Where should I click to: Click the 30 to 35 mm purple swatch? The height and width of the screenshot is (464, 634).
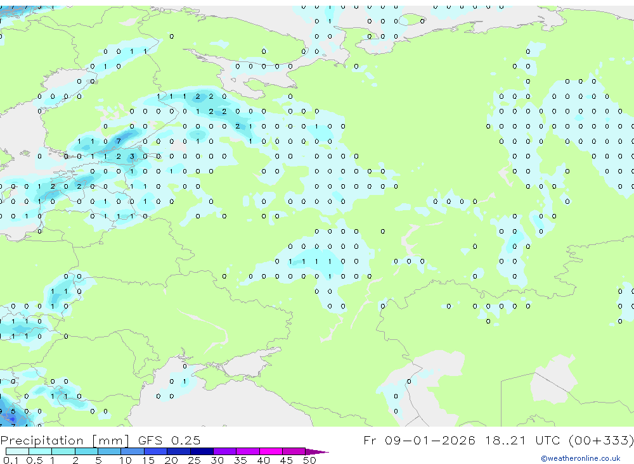pyautogui.click(x=225, y=451)
